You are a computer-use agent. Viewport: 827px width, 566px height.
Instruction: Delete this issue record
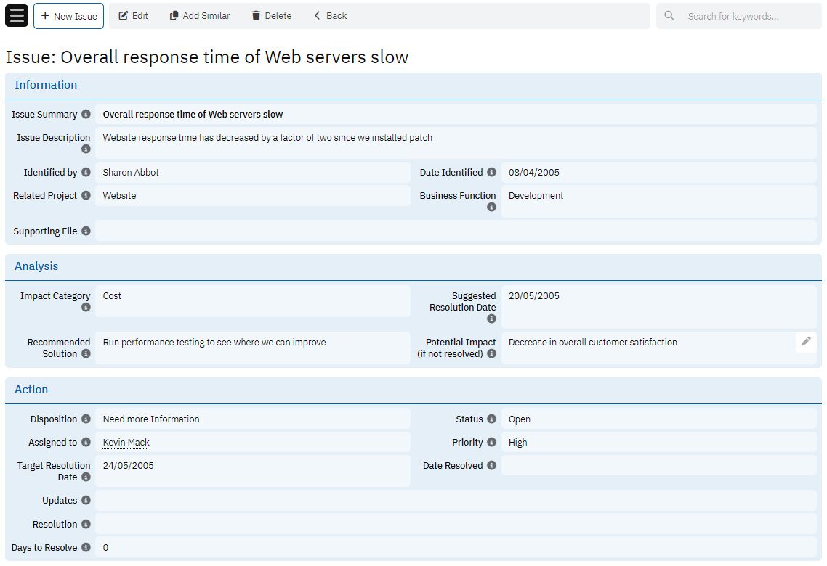pyautogui.click(x=271, y=16)
